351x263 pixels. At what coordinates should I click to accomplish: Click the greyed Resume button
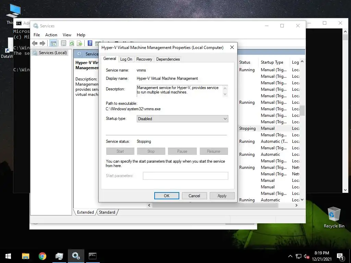click(214, 151)
